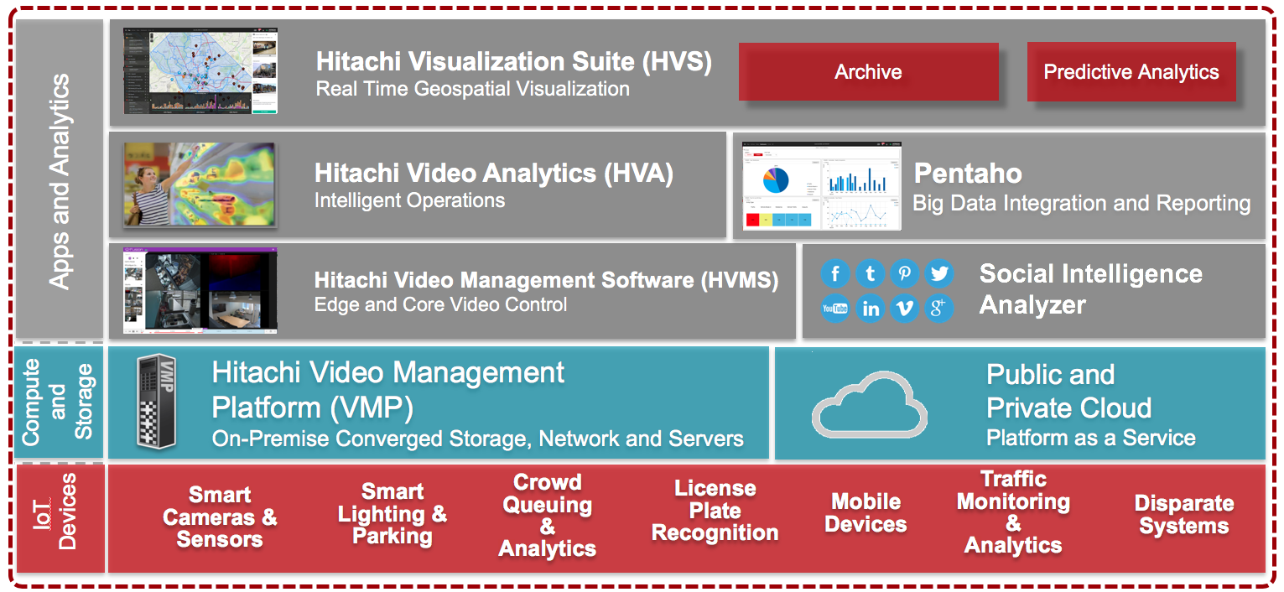Select the Hitachi Video Analytics heatmap image
This screenshot has width=1284, height=592.
199,185
